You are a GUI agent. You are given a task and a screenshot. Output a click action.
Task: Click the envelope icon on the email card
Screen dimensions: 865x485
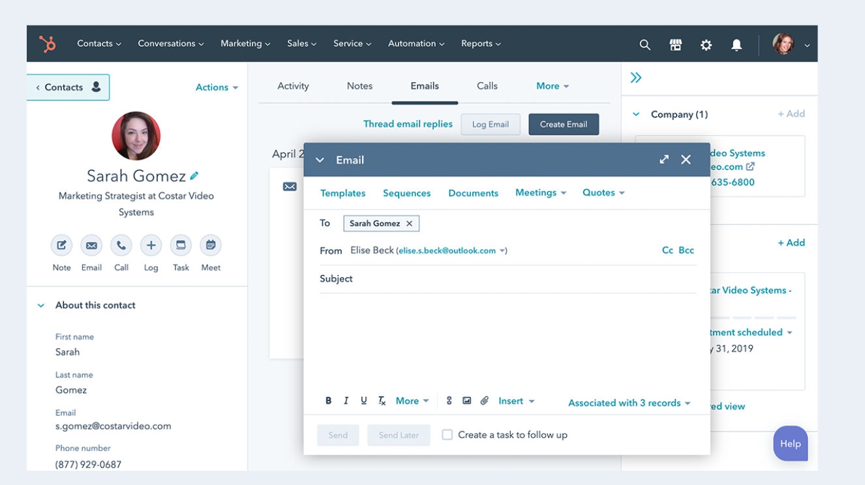[x=290, y=187]
